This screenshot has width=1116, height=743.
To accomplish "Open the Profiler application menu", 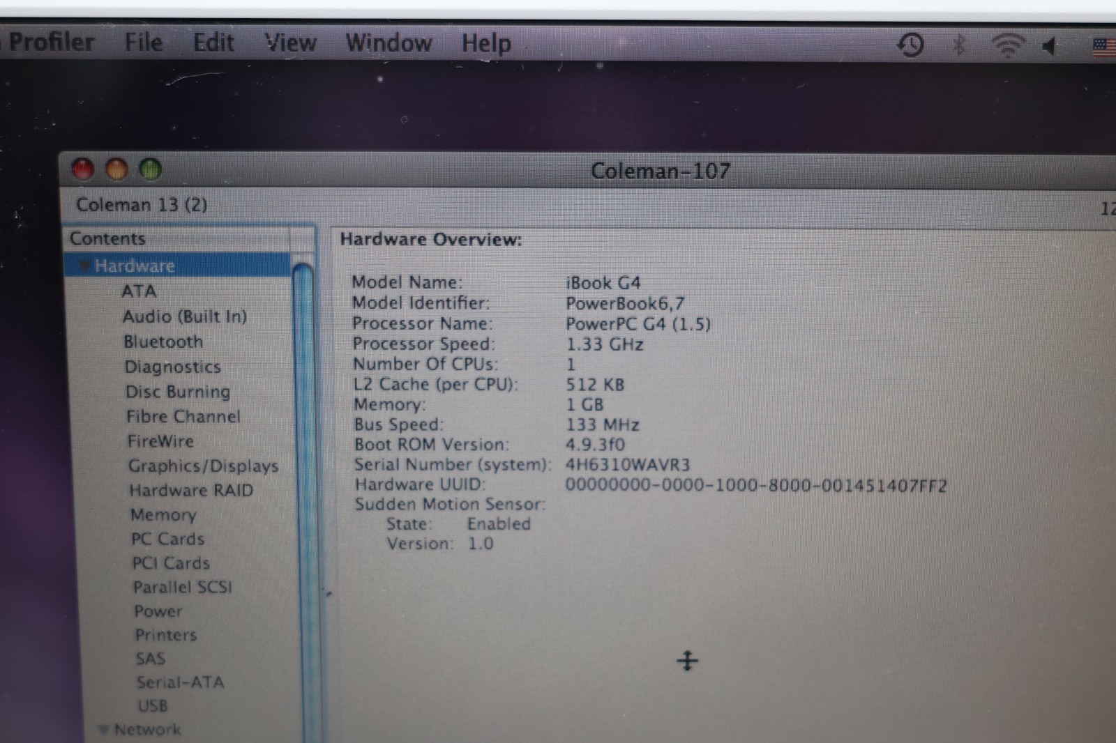I will click(51, 42).
